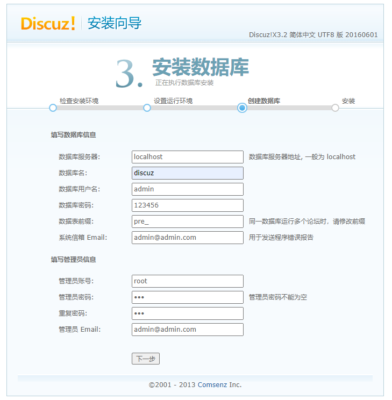Focus the 数据库密码 field containing 123456
Image resolution: width=392 pixels, height=400 pixels.
[188, 205]
